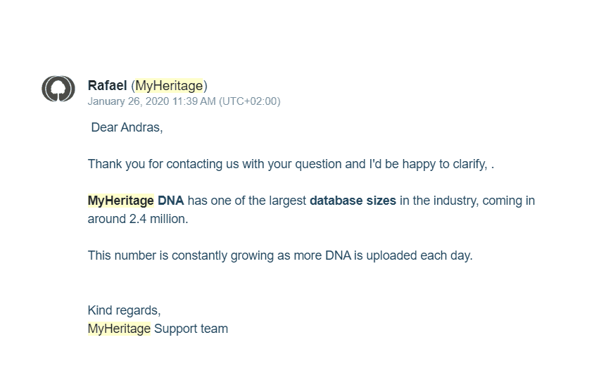Click the Support team text
Image resolution: width=606 pixels, height=373 pixels.
[191, 329]
